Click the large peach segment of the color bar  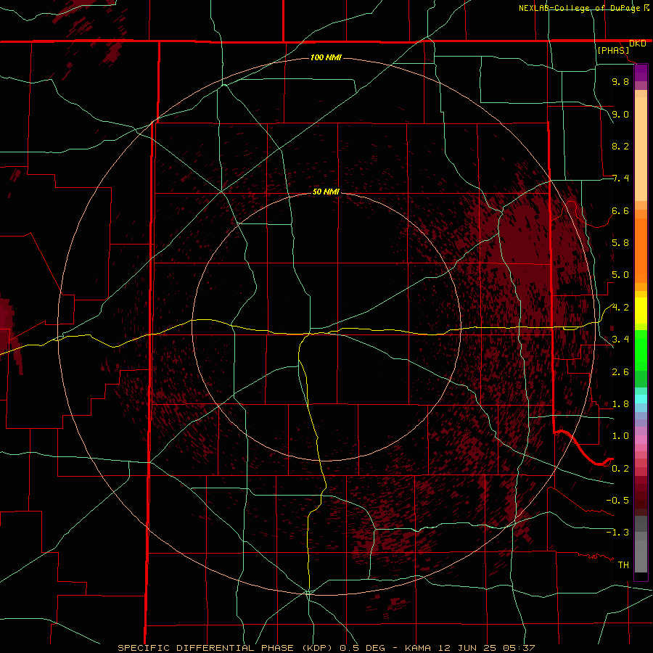[641, 149]
